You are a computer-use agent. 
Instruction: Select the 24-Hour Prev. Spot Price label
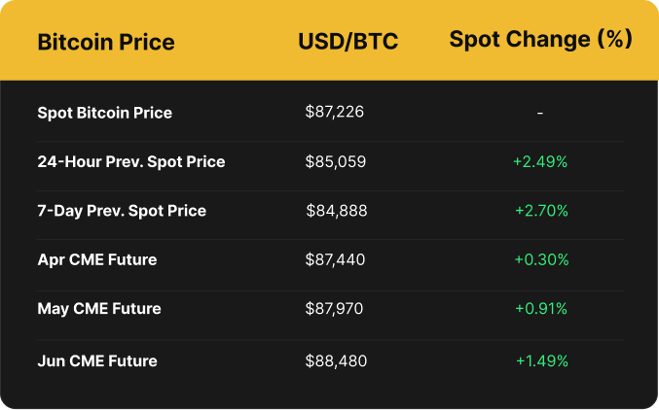pyautogui.click(x=130, y=161)
